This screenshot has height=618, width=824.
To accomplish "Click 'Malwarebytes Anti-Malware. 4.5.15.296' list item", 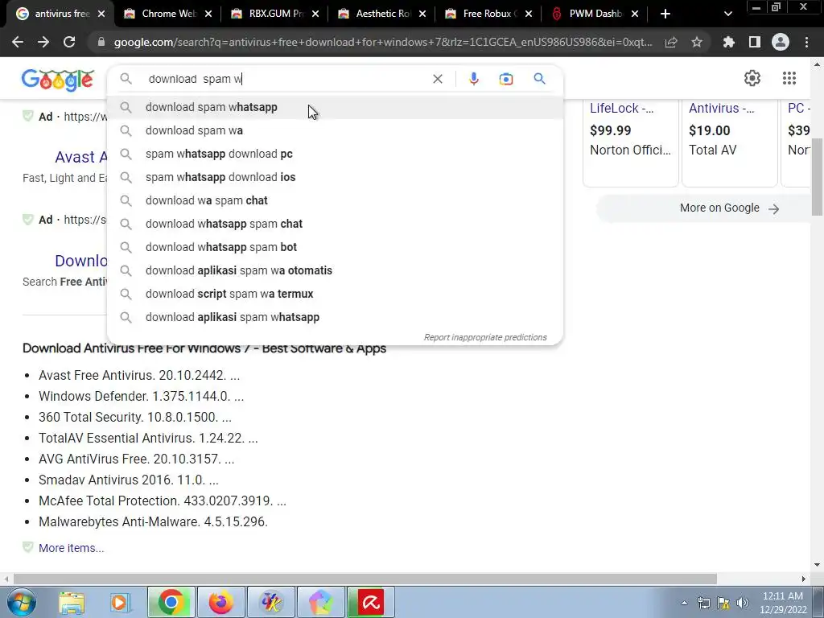I will pos(153,521).
